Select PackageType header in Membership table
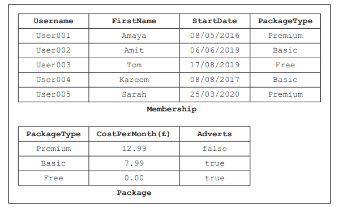343x208 pixels. click(285, 21)
